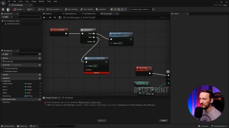The image size is (229, 128).
Task: Add new event dispatcher plus icon
Action: point(40,100)
